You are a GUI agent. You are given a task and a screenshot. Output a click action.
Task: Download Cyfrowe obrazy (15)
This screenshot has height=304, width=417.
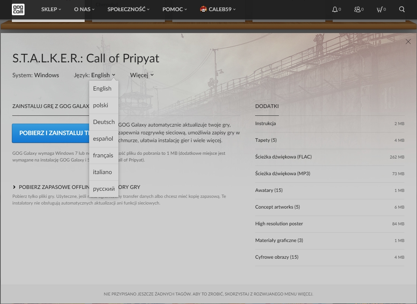[x=329, y=258]
